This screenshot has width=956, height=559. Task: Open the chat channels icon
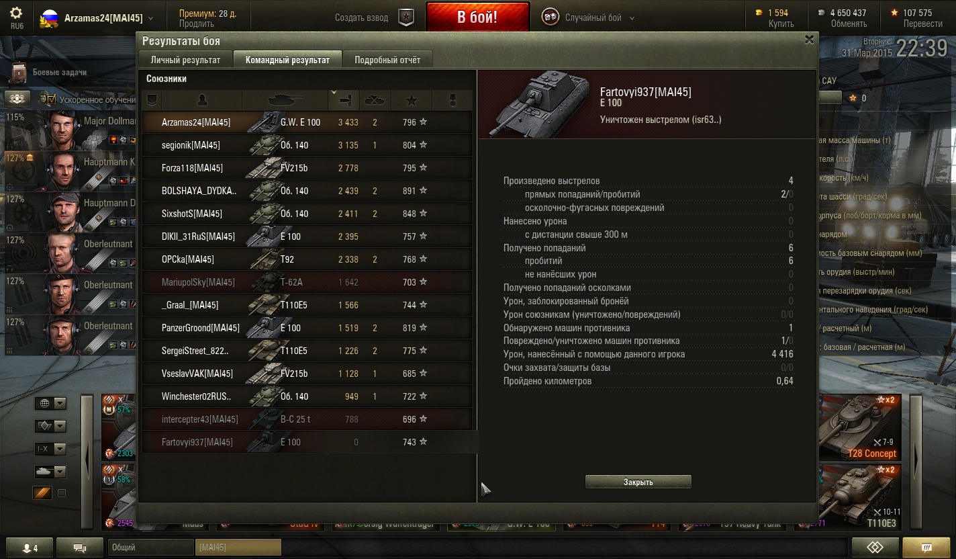click(79, 548)
